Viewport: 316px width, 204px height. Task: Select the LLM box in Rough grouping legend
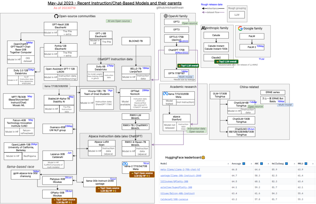tap(237, 15)
